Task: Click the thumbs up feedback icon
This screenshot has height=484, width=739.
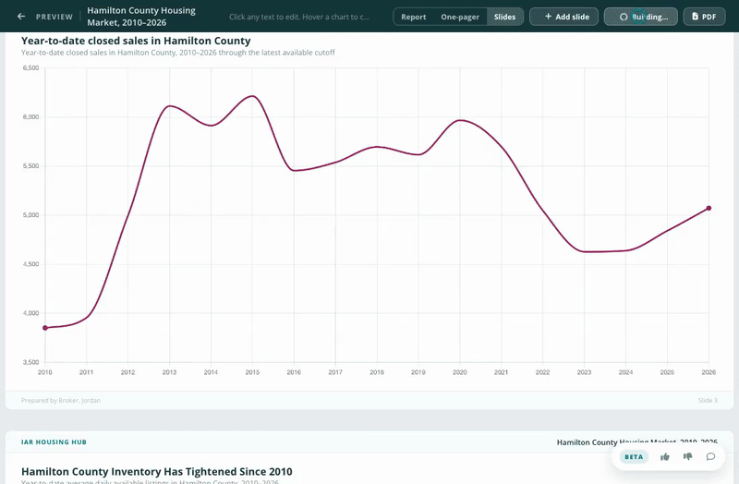Action: click(665, 456)
